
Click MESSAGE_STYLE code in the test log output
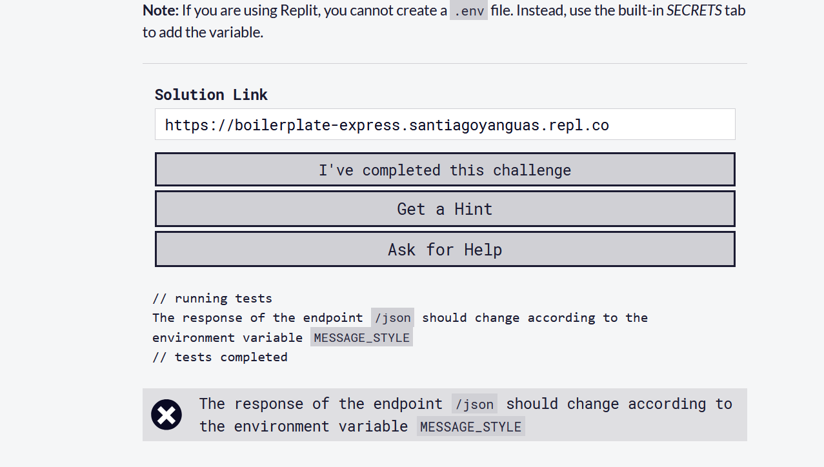click(361, 338)
